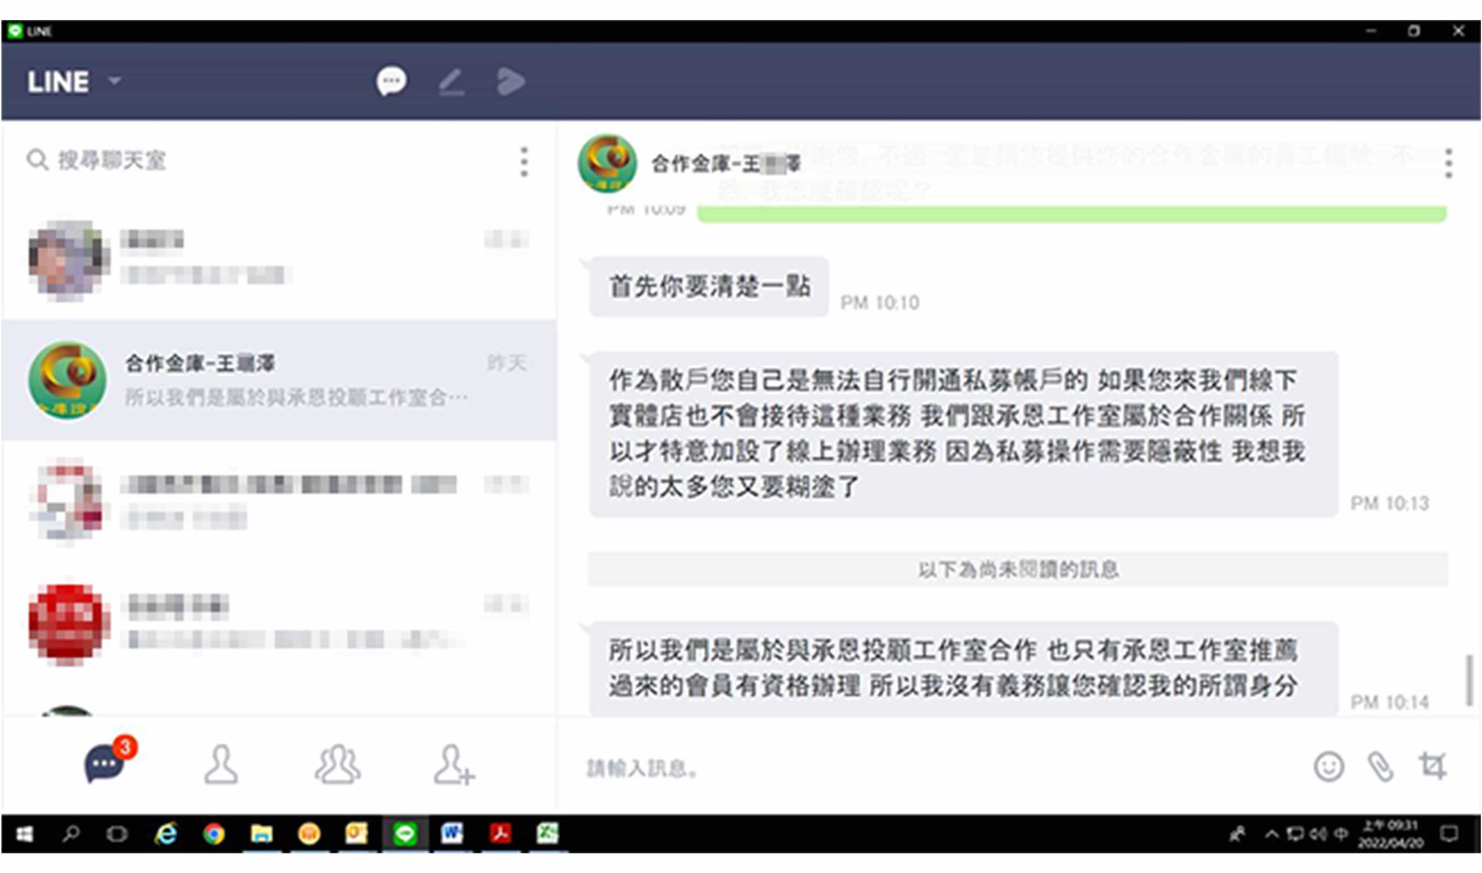Click the pencil note icon in header
Viewport: 1482px width, 873px height.
(452, 82)
